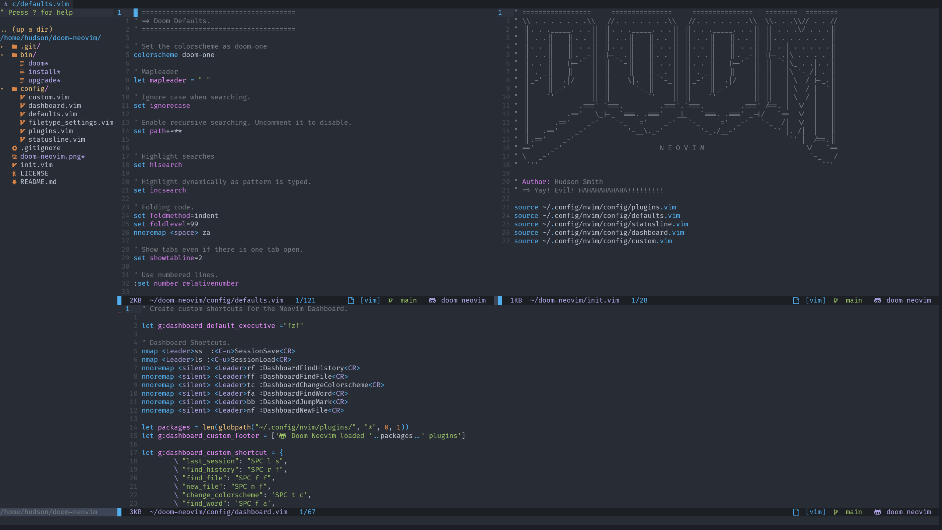Click ~/doom-neovim/config/defaults.vim path in statusline
The image size is (942, 530).
click(216, 300)
